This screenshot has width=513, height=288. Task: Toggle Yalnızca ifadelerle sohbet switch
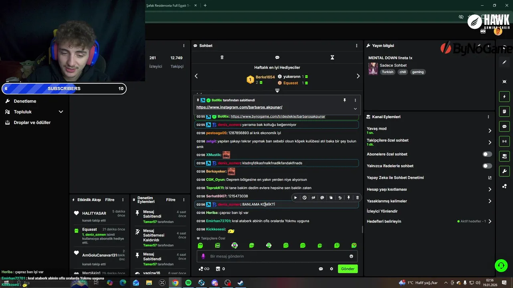[487, 166]
